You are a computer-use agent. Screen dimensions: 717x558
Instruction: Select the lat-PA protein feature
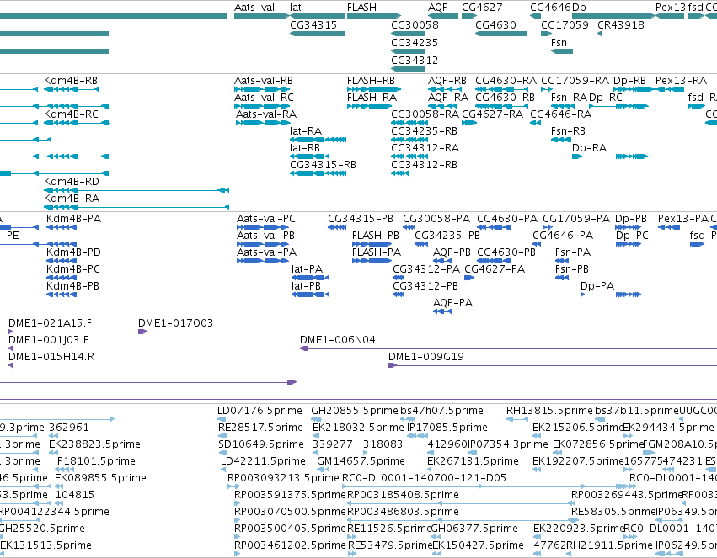[x=311, y=277]
